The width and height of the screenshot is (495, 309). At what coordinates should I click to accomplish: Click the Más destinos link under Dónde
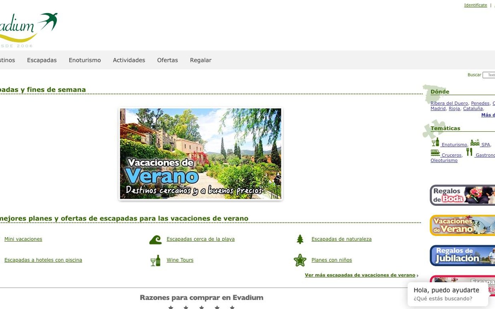pos(488,115)
